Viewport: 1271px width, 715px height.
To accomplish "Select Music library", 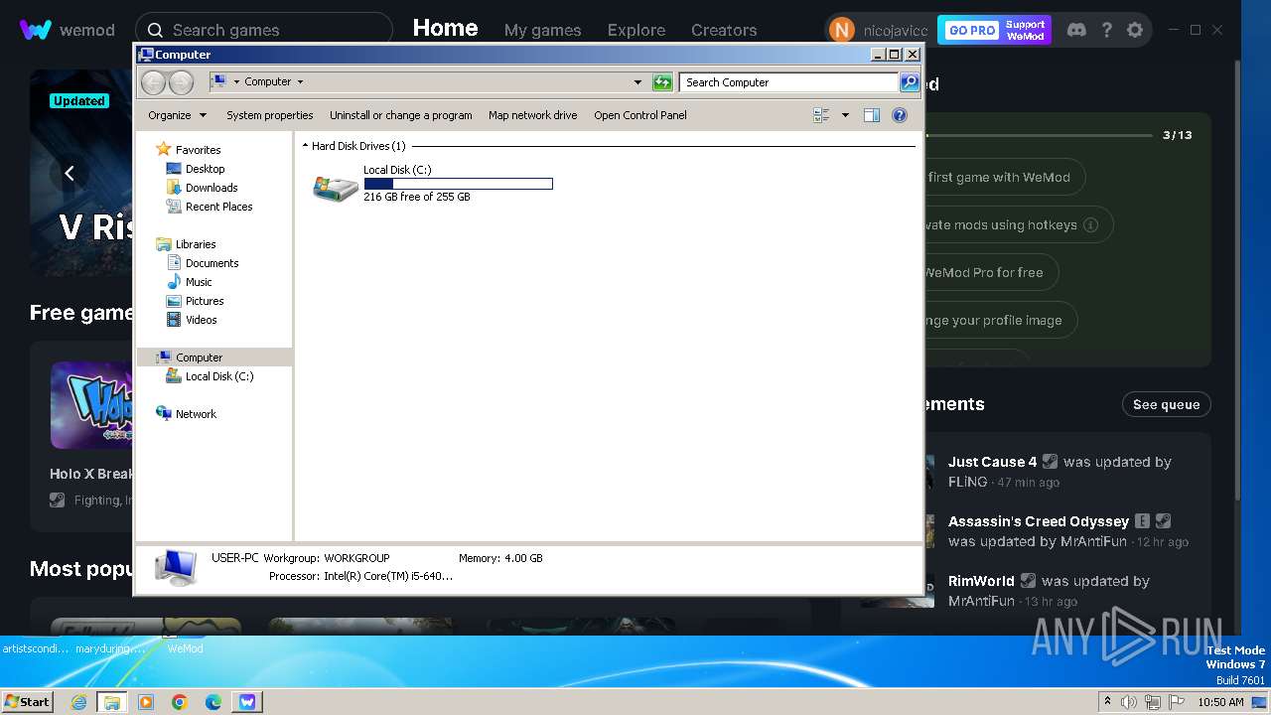I will (x=199, y=282).
